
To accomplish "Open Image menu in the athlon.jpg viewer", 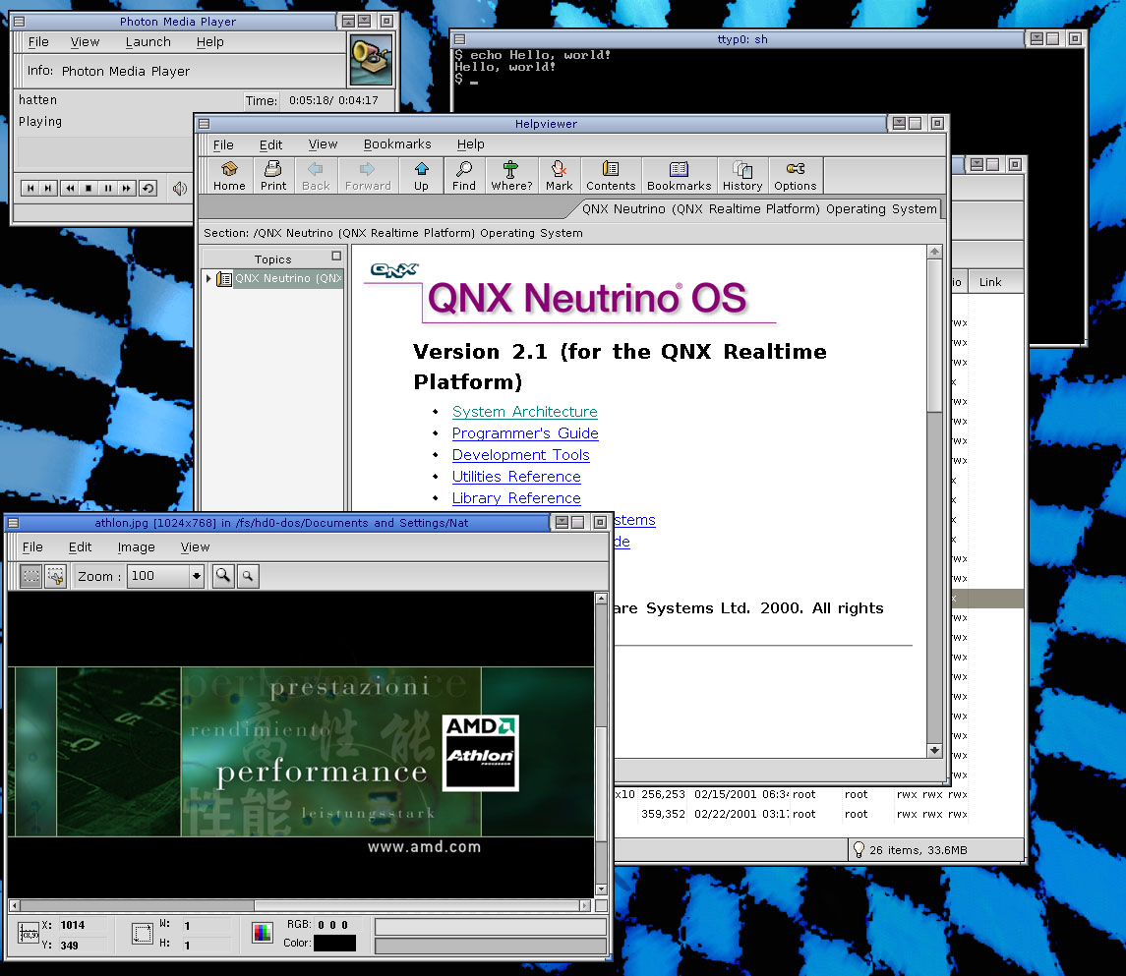I will [x=137, y=546].
